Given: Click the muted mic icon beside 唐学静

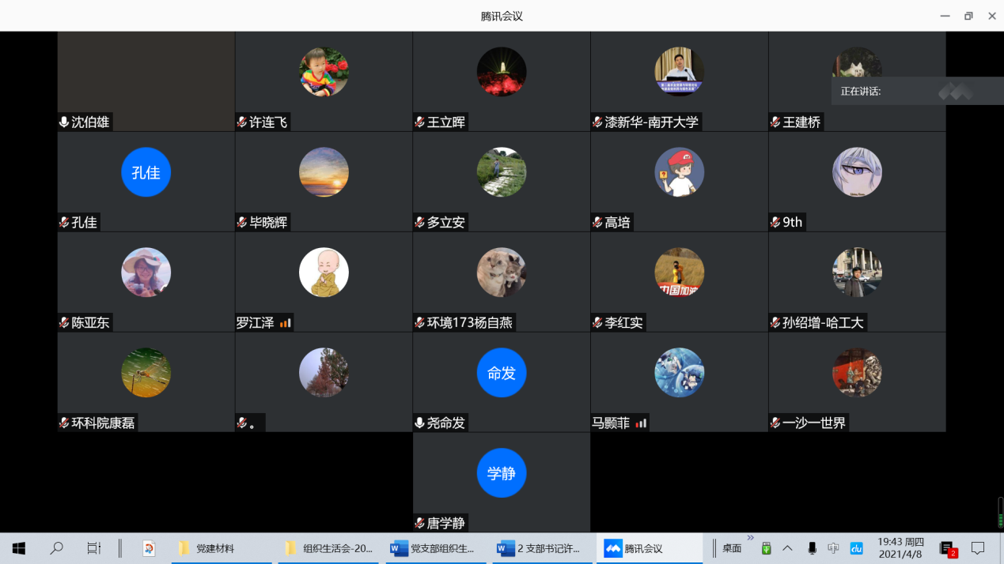Looking at the screenshot, I should (420, 523).
